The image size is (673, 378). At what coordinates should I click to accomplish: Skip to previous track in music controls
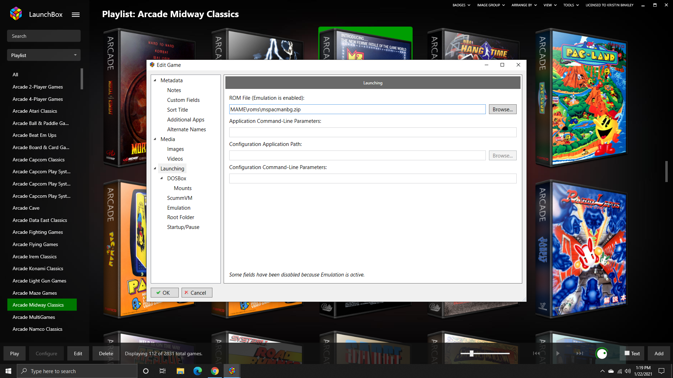pyautogui.click(x=536, y=353)
